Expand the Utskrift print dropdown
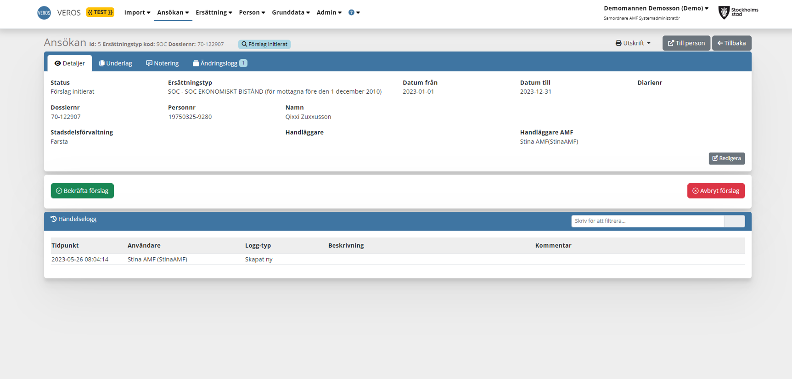 (x=633, y=43)
